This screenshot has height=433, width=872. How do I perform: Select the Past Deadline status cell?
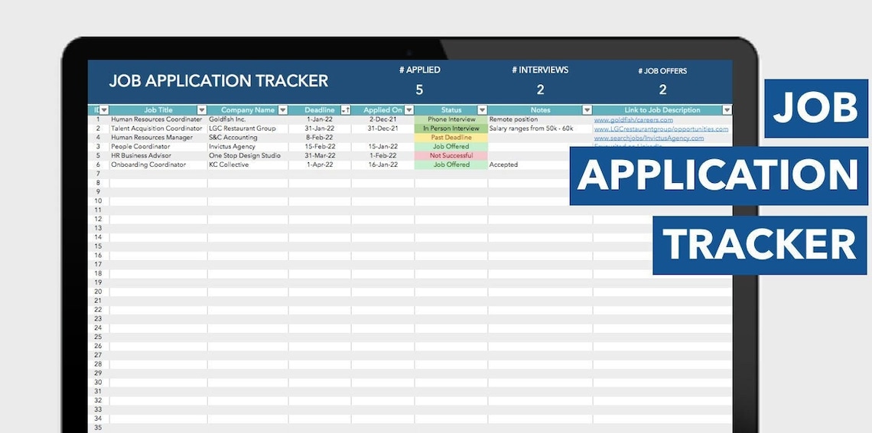451,138
